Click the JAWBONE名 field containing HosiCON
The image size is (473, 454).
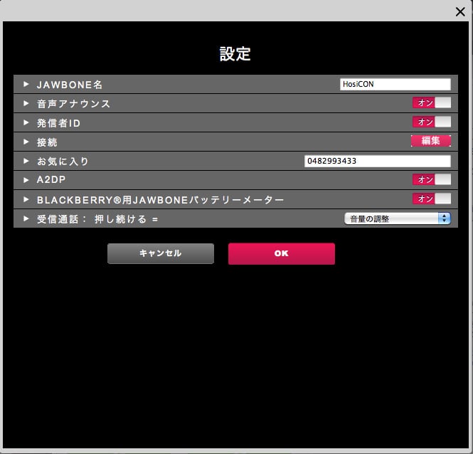[395, 84]
